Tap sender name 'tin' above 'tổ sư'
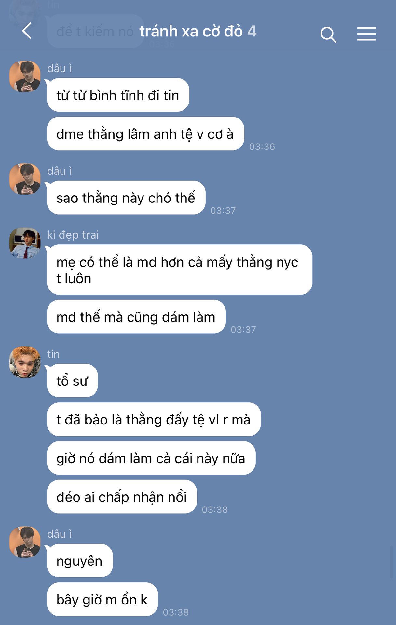396x625 pixels. 53,354
